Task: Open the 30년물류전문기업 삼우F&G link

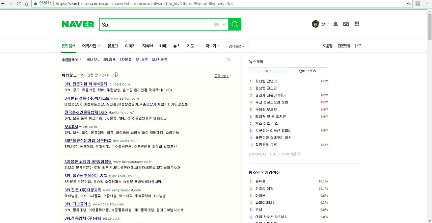Action: point(88,141)
